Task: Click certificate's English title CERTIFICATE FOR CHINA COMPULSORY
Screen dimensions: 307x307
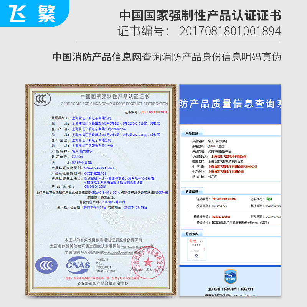Action: click(x=114, y=104)
